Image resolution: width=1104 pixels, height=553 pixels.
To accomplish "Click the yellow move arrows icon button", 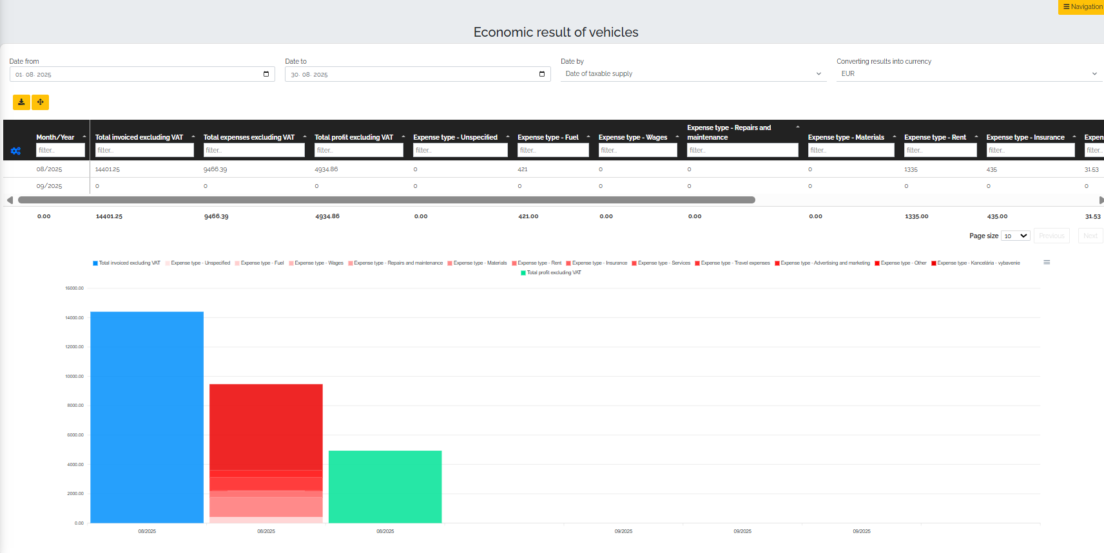I will coord(40,102).
